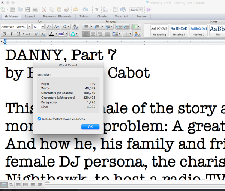Uncheck Include footnotes and endnotes

[39, 119]
